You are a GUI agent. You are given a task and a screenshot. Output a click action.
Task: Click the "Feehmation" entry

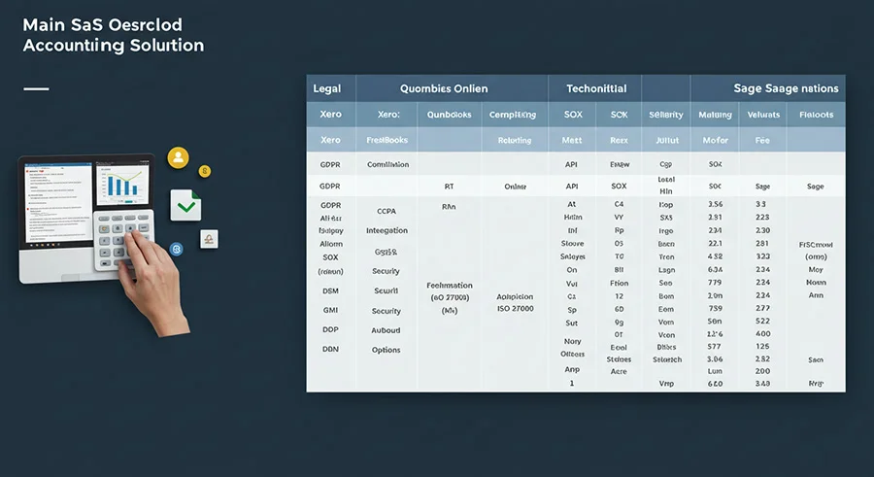[450, 285]
